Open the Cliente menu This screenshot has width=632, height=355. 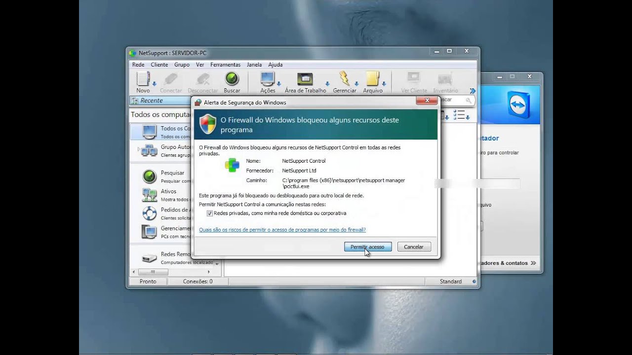[159, 65]
